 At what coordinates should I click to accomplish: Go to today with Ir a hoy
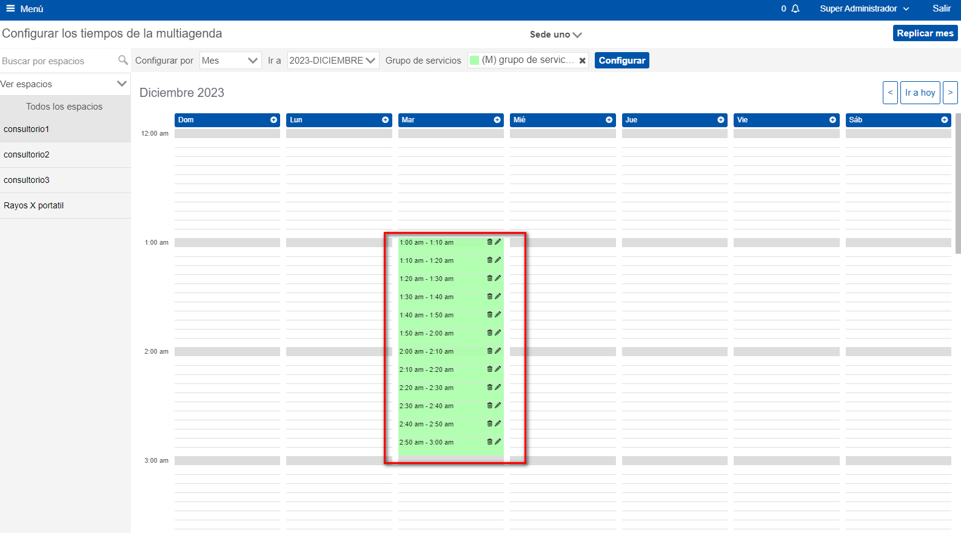pos(920,93)
